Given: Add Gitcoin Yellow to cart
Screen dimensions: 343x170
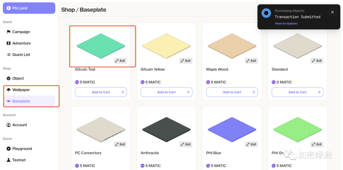Looking at the screenshot, I should coord(167,92).
